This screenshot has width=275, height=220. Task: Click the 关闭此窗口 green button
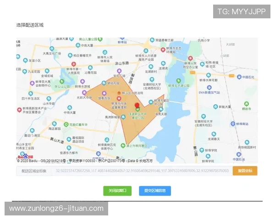point(117,191)
